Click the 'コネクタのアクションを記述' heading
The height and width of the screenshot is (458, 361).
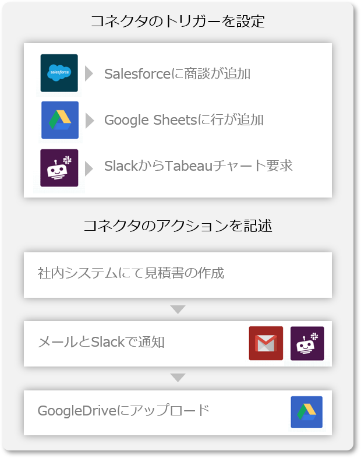[178, 226]
